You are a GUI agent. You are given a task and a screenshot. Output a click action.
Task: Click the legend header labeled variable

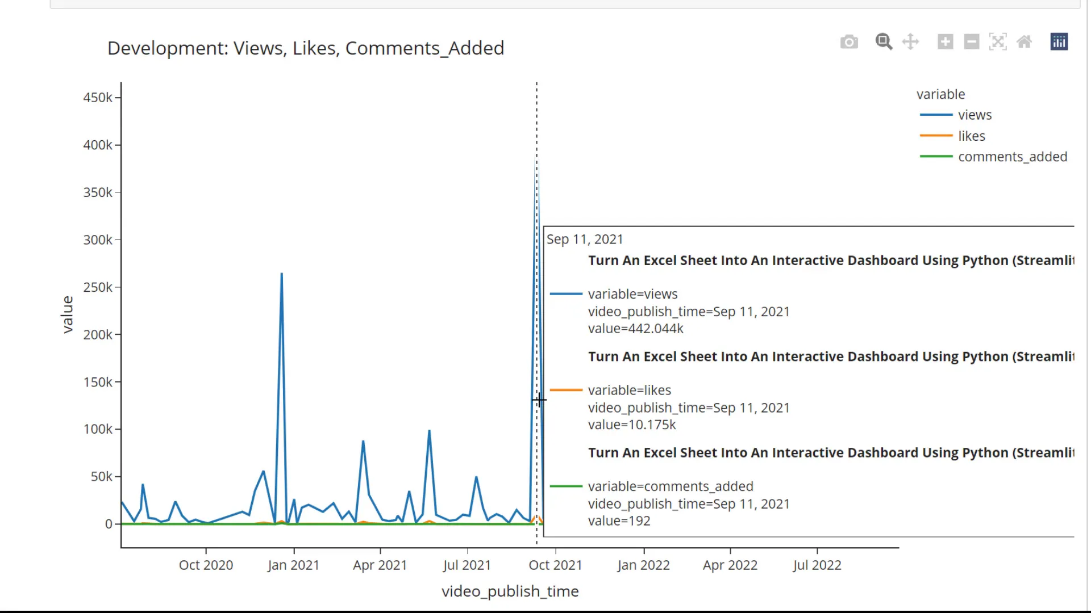(x=940, y=94)
